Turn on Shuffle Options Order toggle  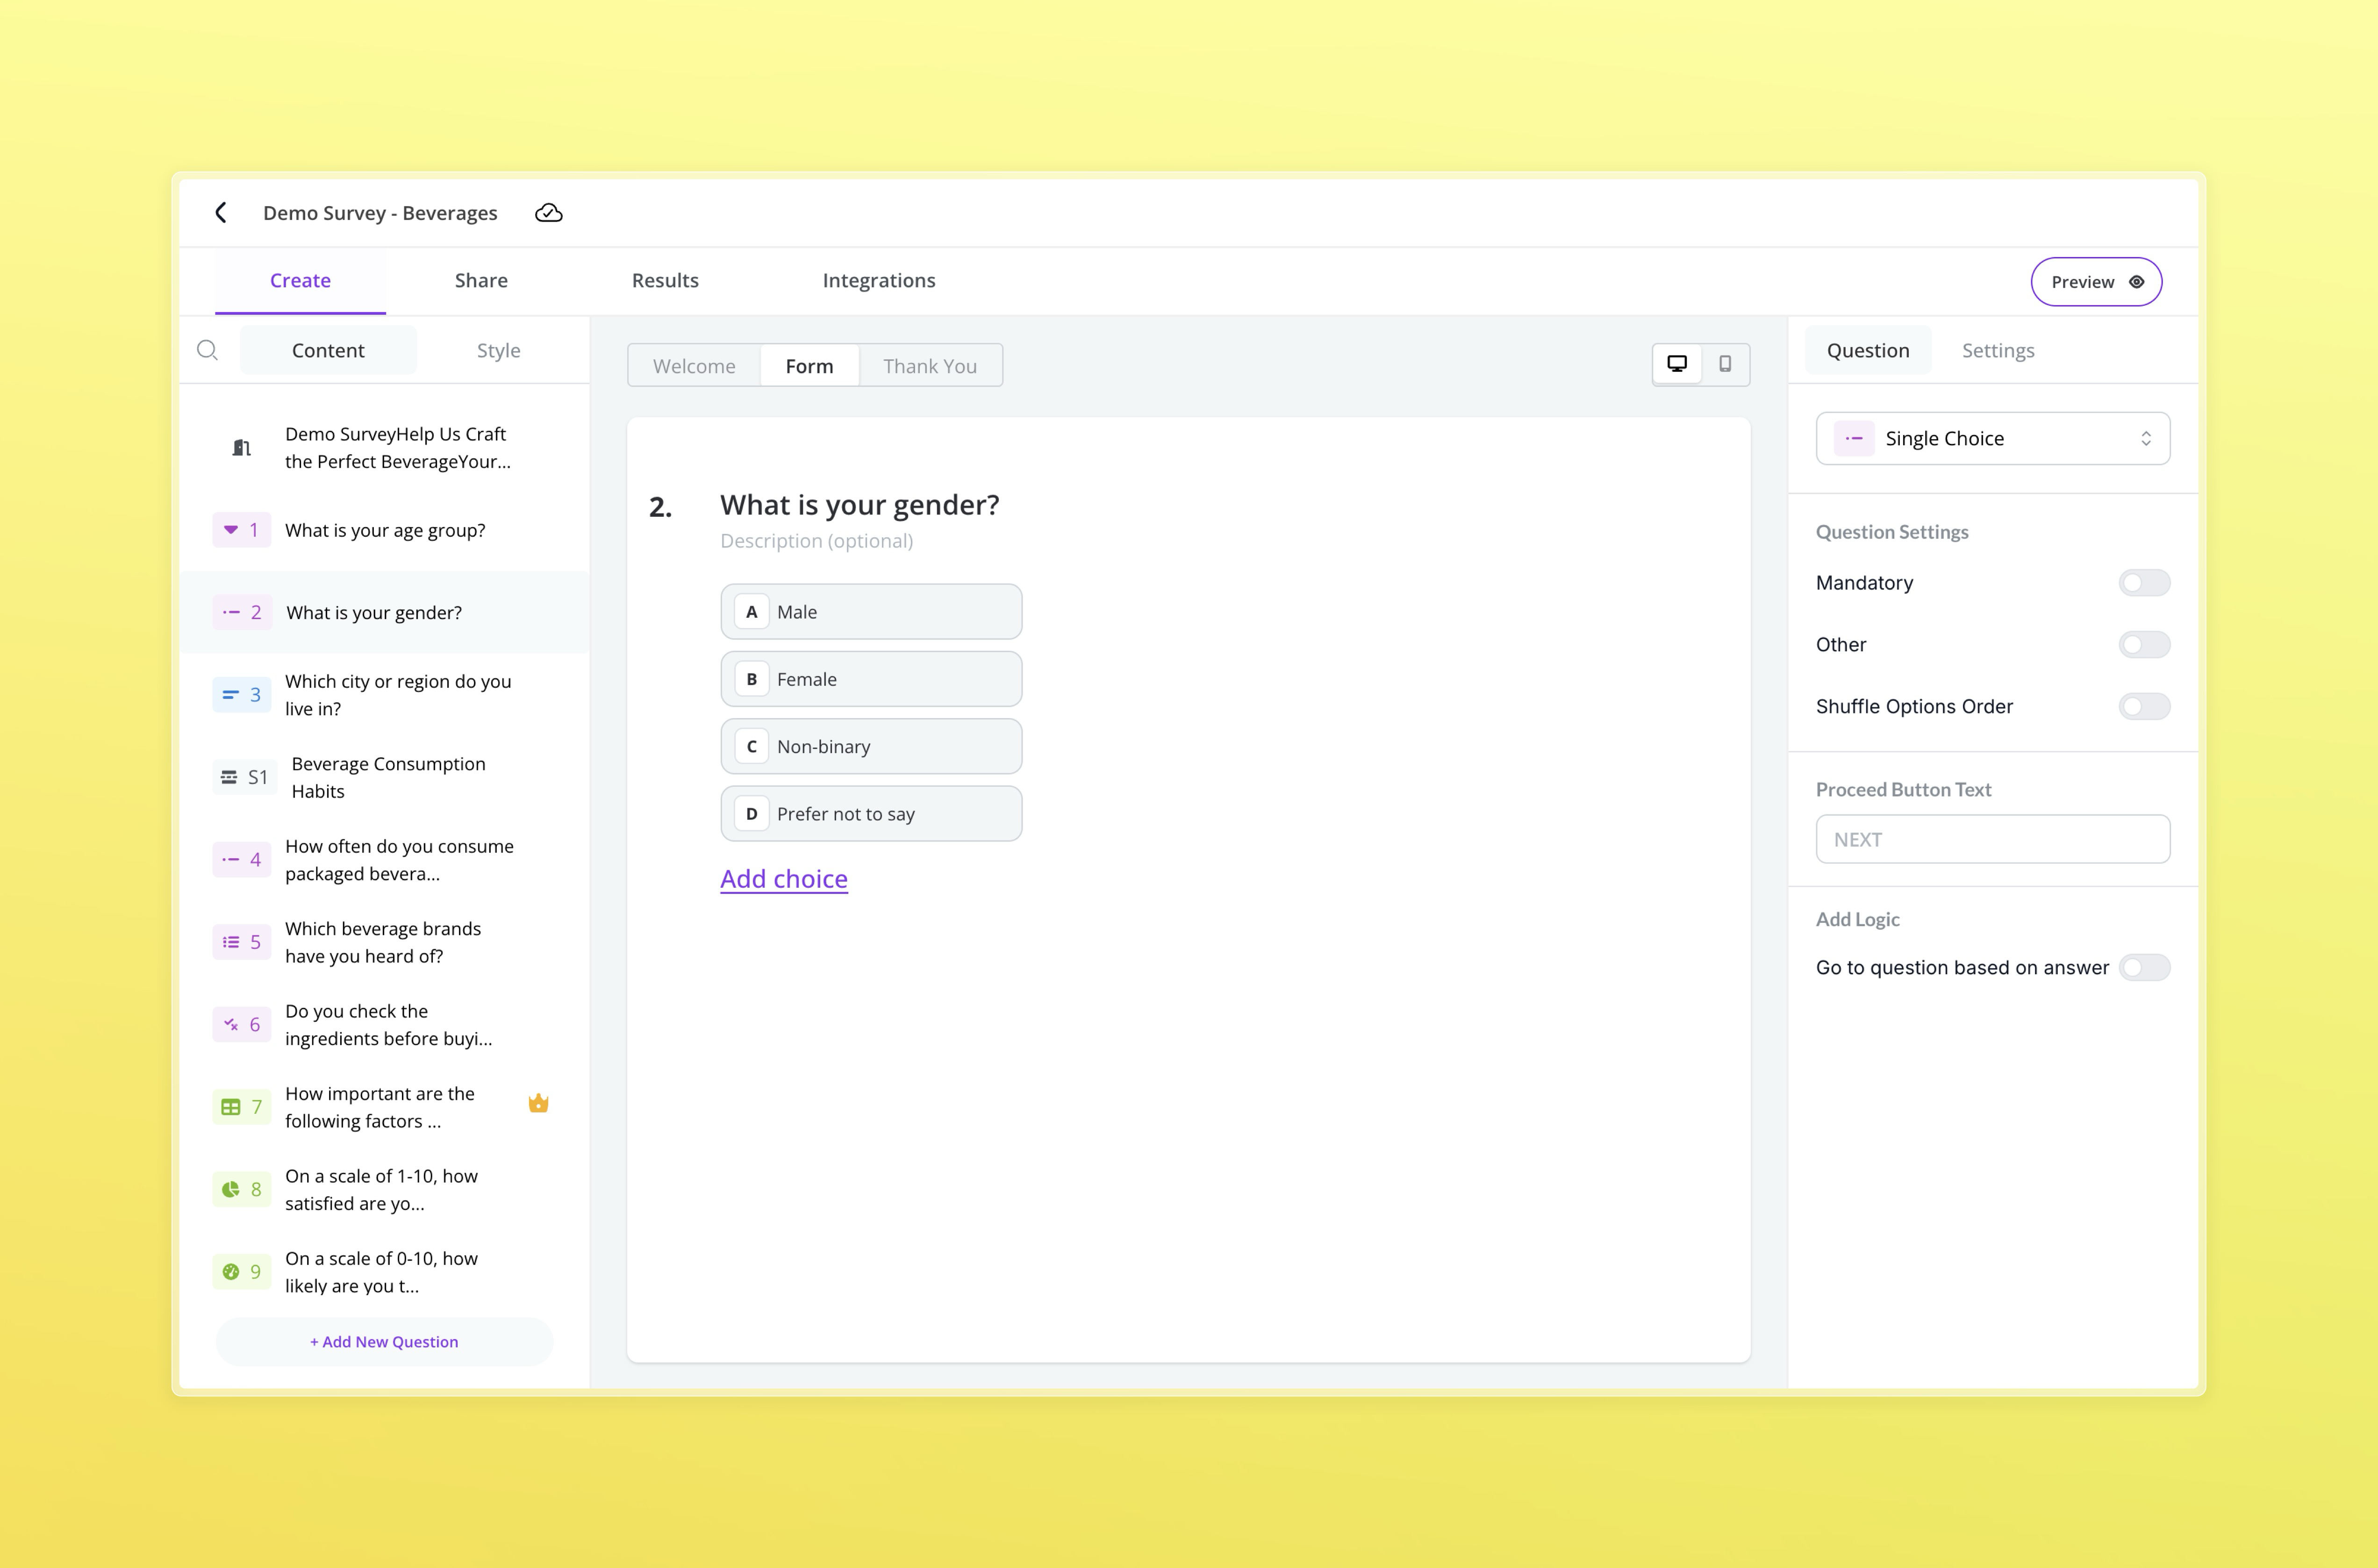(x=2144, y=707)
